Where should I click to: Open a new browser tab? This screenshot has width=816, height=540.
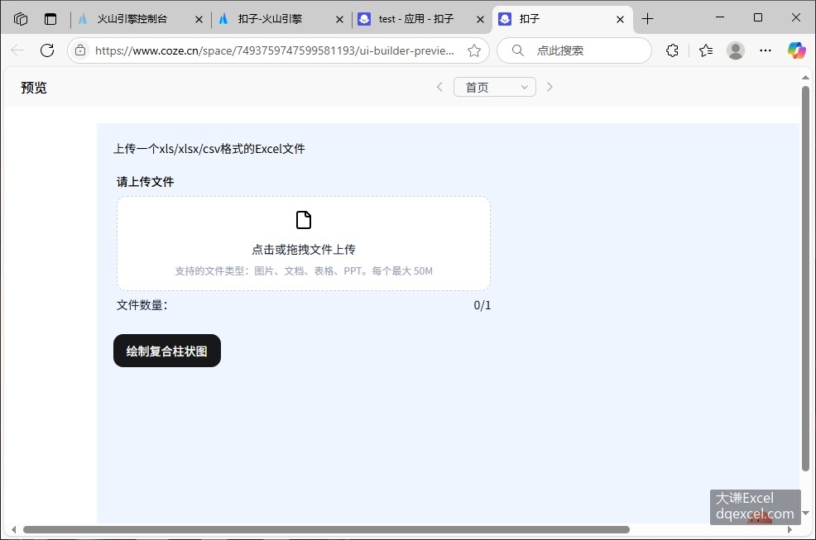point(647,19)
